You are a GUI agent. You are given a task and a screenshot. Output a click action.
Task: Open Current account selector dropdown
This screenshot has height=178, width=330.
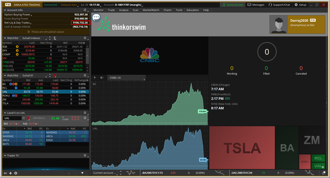(x=105, y=173)
